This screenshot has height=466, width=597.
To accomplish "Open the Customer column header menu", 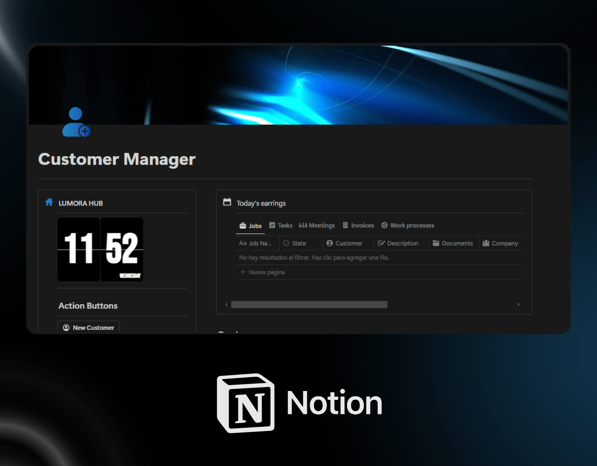I will click(348, 243).
